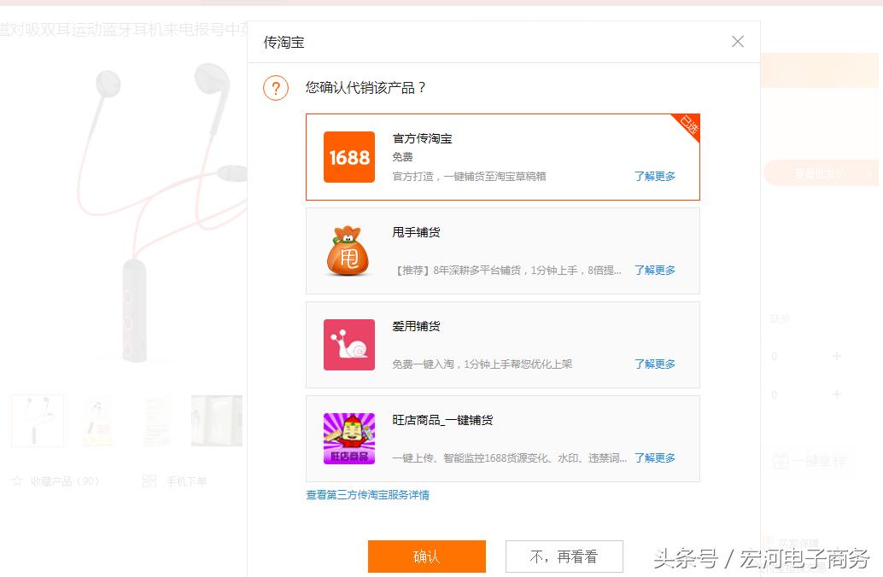The height and width of the screenshot is (577, 883).
Task: Click the 1688 logo icon in 官方传淘宝 option
Action: [x=348, y=157]
